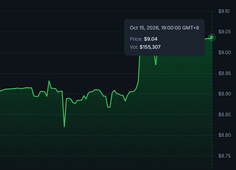Viewport: 236px width, 170px height.
Task: Click the green data point marker on chart
Action: (212, 37)
